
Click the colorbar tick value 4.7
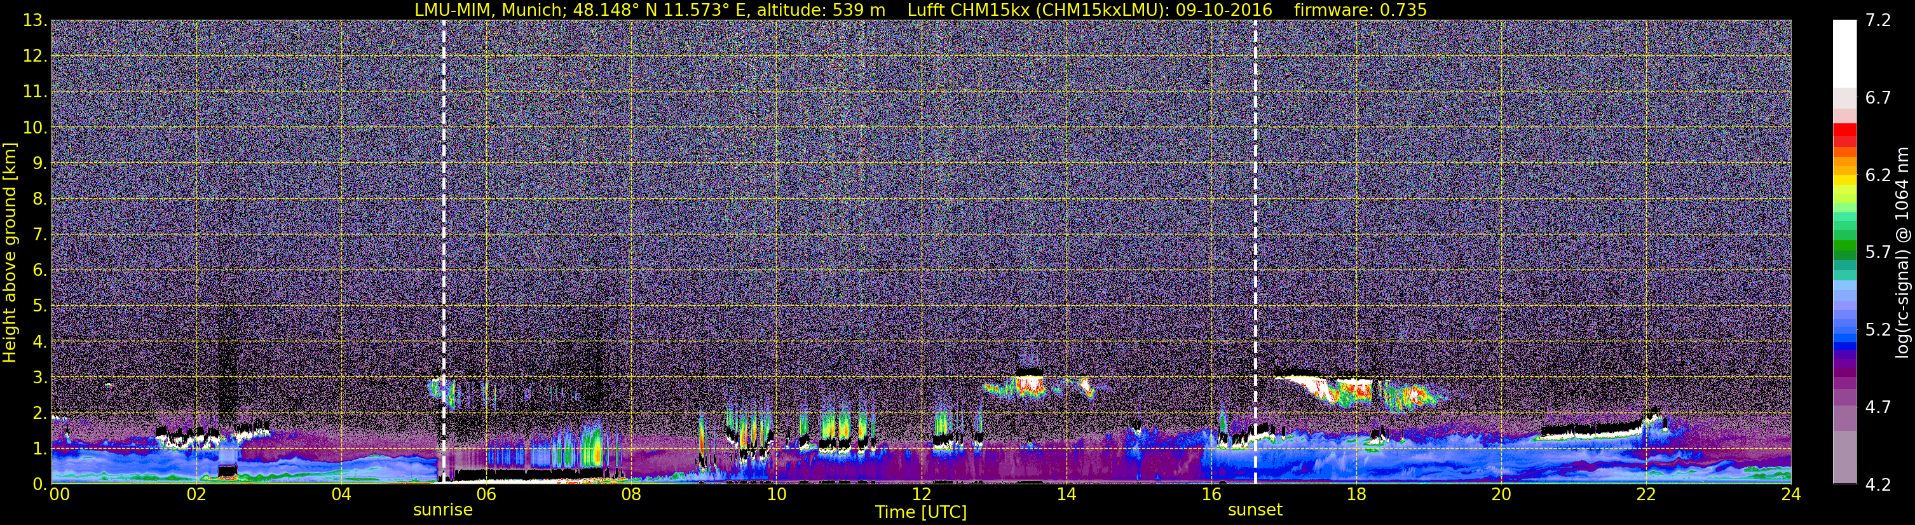[x=1878, y=407]
